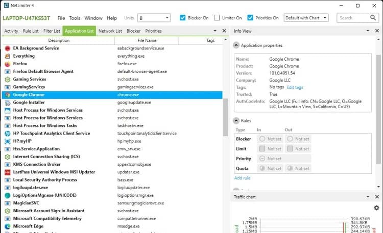Close the Info View panel
Screen dimensions: 383x233
click(x=377, y=31)
